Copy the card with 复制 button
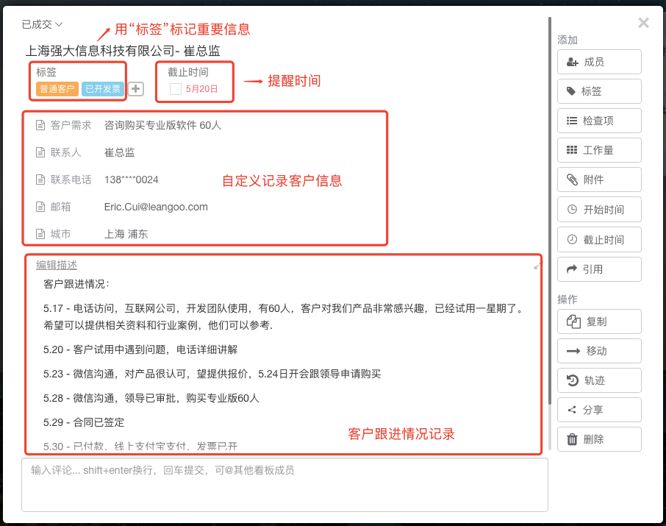The width and height of the screenshot is (666, 526). click(x=599, y=321)
